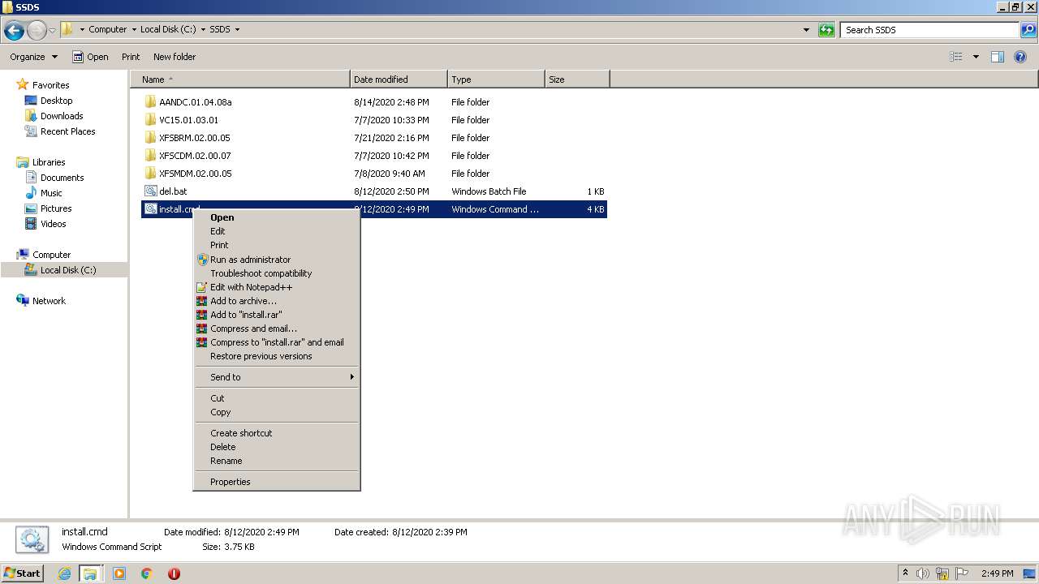Click the refresh button beside address bar
This screenshot has height=584, width=1039.
tap(826, 30)
